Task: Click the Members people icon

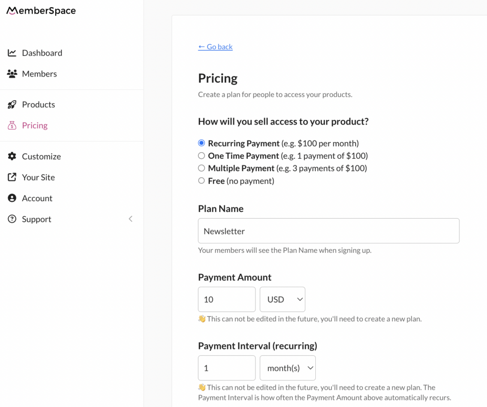Action: (12, 74)
